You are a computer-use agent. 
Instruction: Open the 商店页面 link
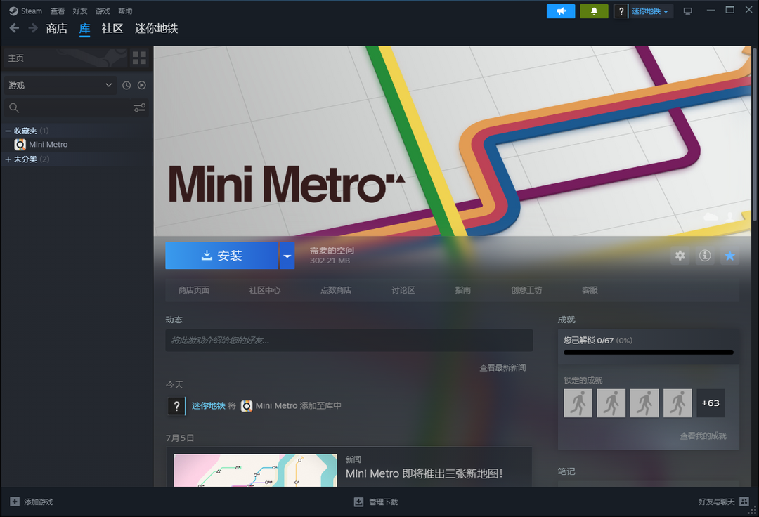click(194, 290)
